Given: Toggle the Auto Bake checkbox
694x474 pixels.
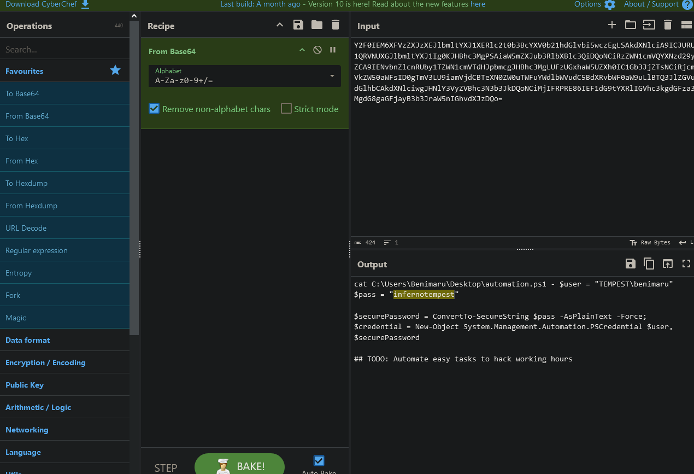Looking at the screenshot, I should [319, 461].
